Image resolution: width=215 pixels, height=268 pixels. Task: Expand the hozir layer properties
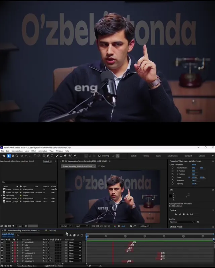(12, 250)
